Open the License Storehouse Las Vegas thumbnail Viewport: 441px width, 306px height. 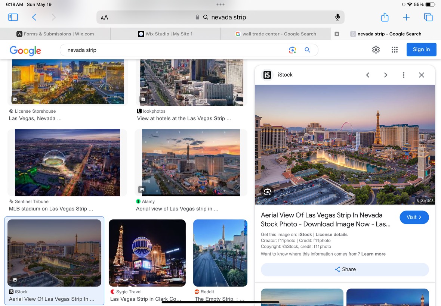tap(68, 82)
